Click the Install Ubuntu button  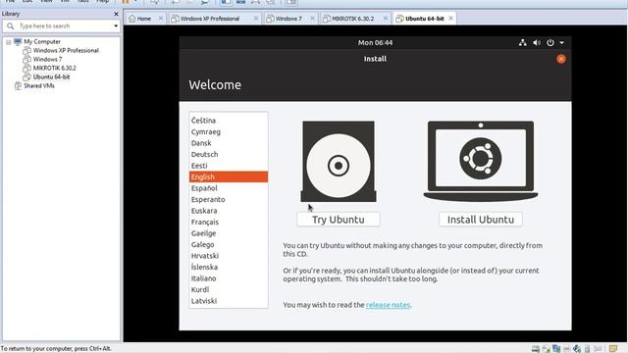tap(481, 220)
